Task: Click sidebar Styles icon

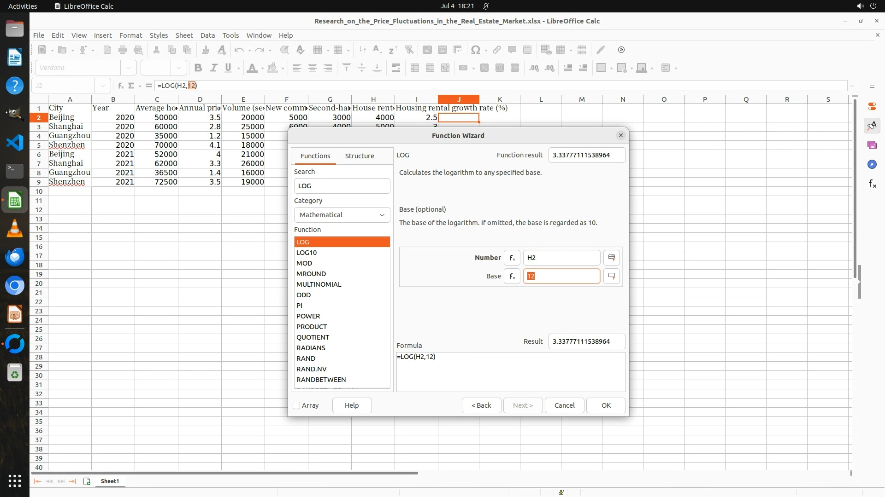Action: [x=872, y=126]
